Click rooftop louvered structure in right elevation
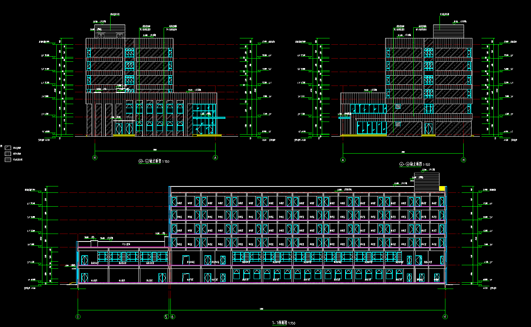The image size is (531, 327). pyautogui.click(x=448, y=31)
